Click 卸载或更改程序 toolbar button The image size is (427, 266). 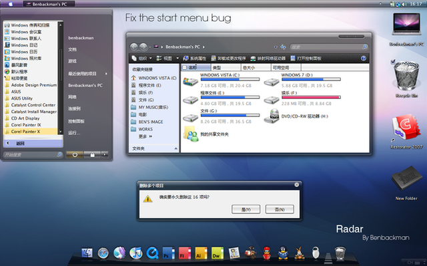click(x=228, y=59)
